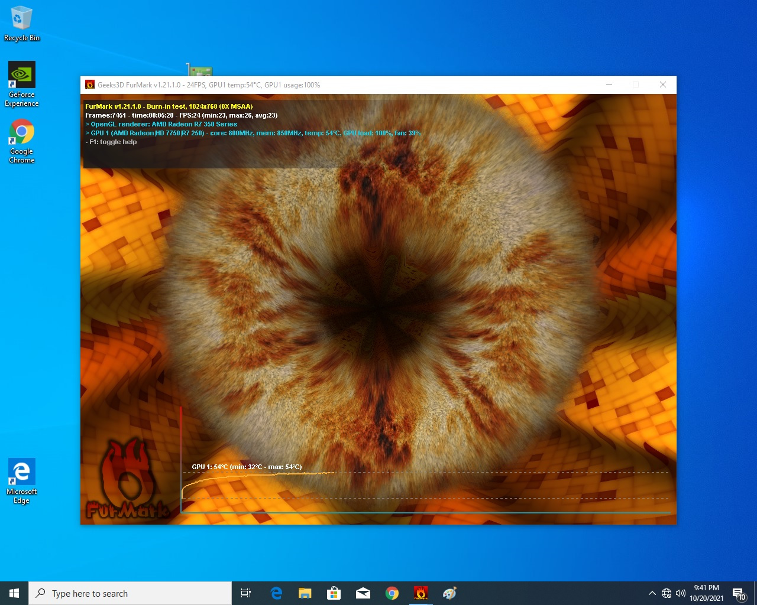Image resolution: width=757 pixels, height=605 pixels.
Task: Open Google Chrome in the taskbar
Action: click(x=392, y=593)
